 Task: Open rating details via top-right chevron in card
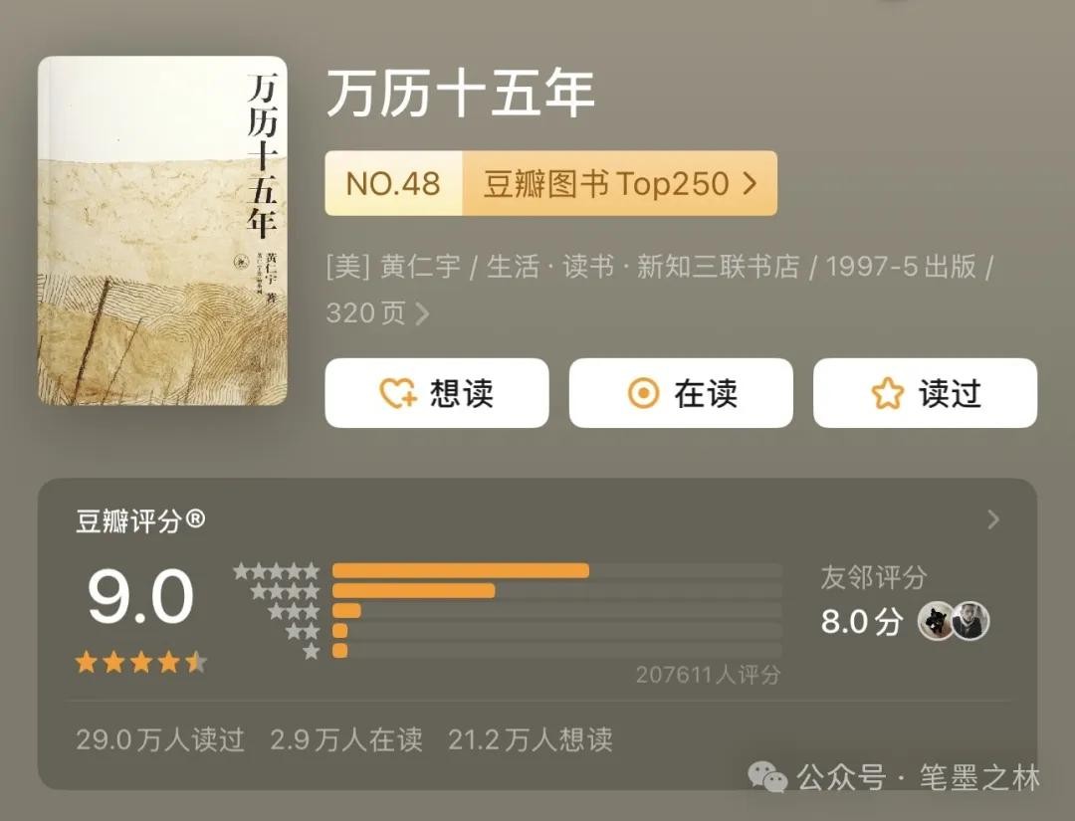[993, 519]
